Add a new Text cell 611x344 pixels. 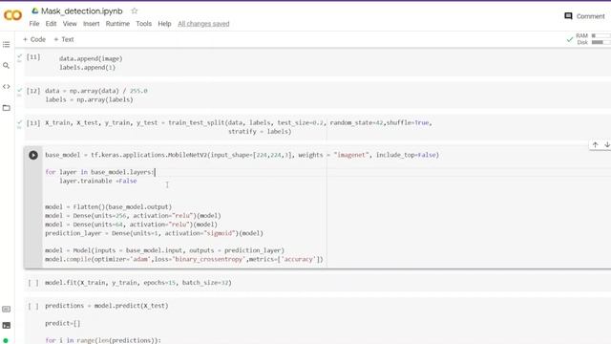(64, 39)
